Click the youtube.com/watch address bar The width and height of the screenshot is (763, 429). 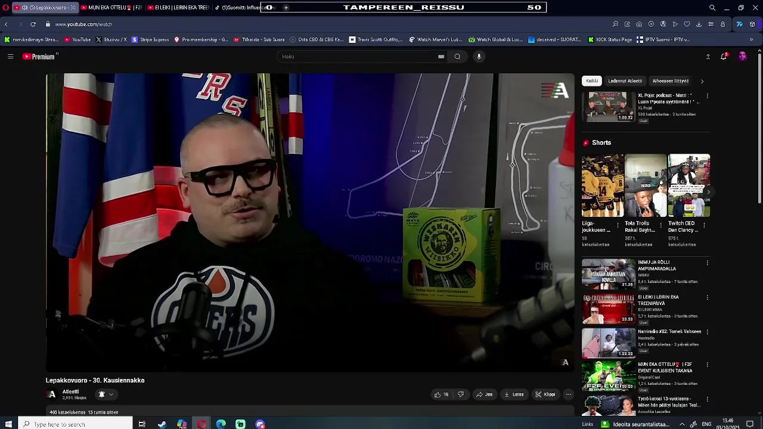point(83,24)
